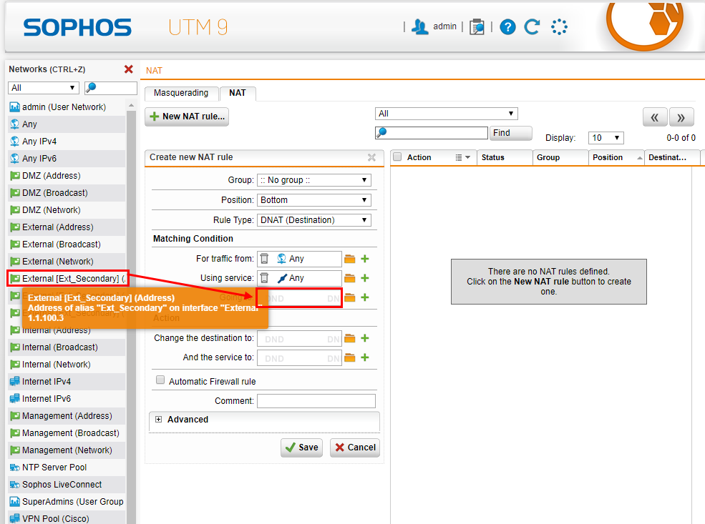705x524 pixels.
Task: Click green plus beside Using service
Action: [x=365, y=278]
